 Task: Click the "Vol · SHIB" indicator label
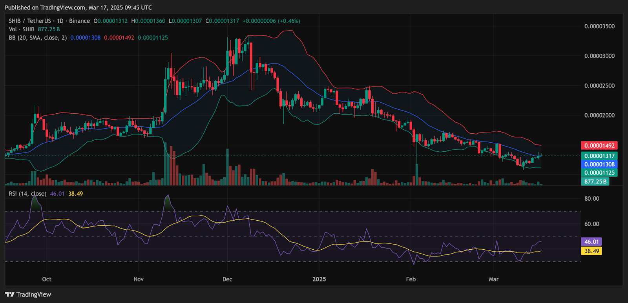tap(22, 29)
